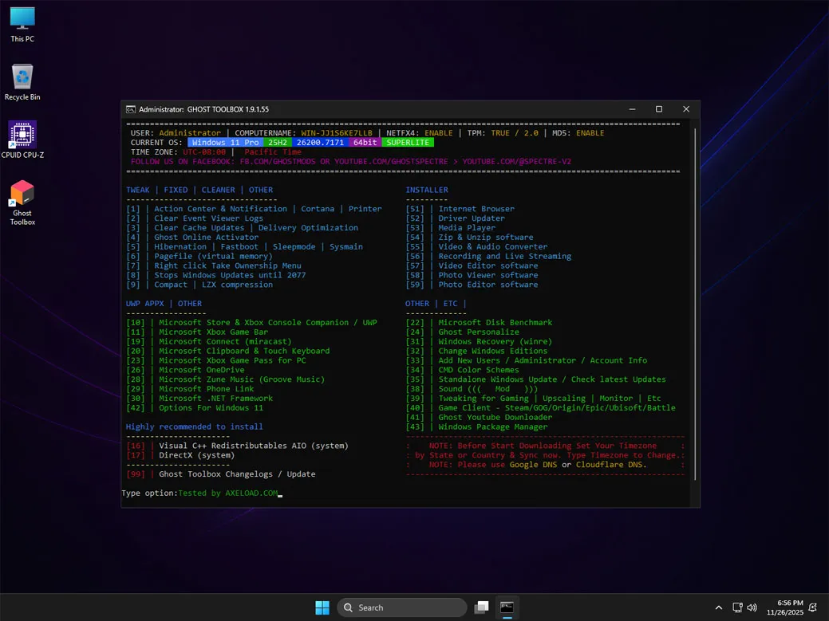Open the Recycle Bin

22,77
